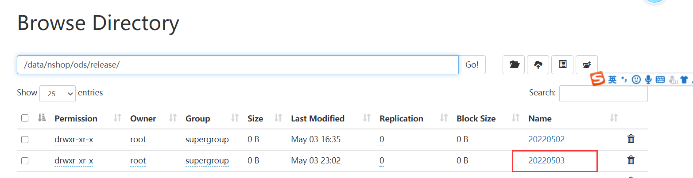
Task: Go to parent directory icon button
Action: pyautogui.click(x=587, y=64)
